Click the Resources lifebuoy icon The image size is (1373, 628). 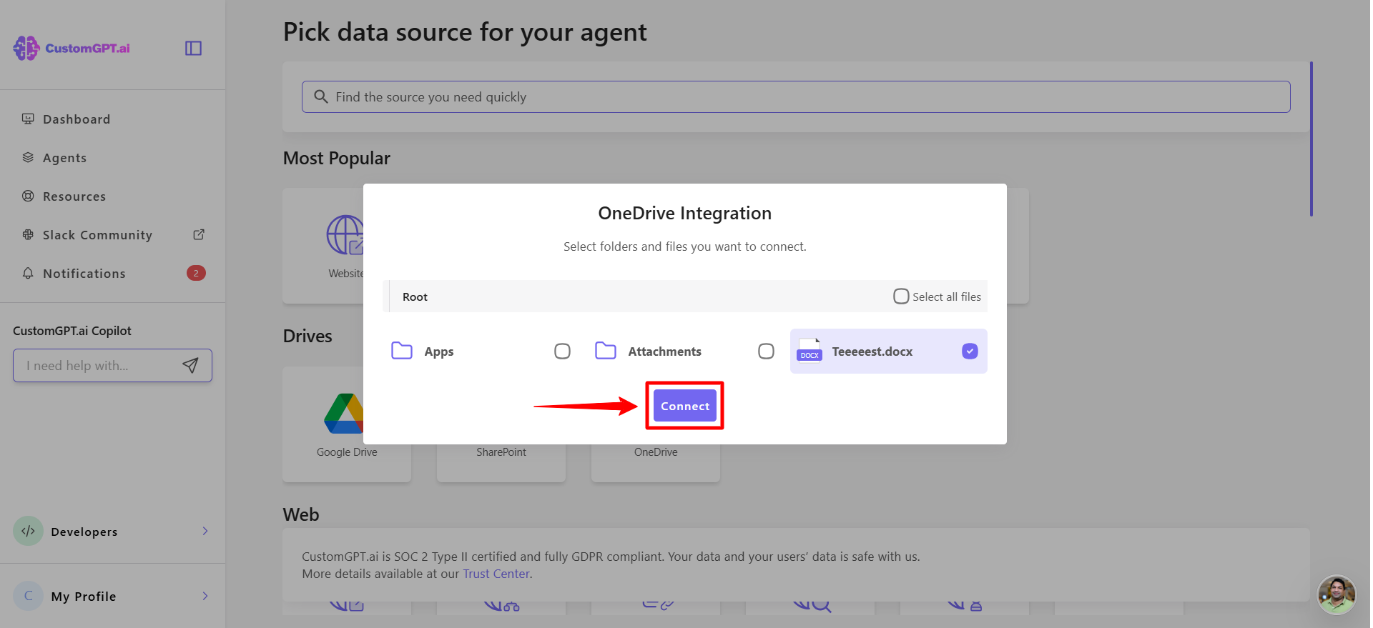point(28,196)
